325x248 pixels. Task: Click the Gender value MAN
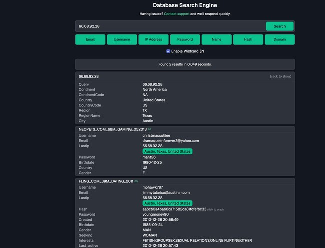coord(146,230)
